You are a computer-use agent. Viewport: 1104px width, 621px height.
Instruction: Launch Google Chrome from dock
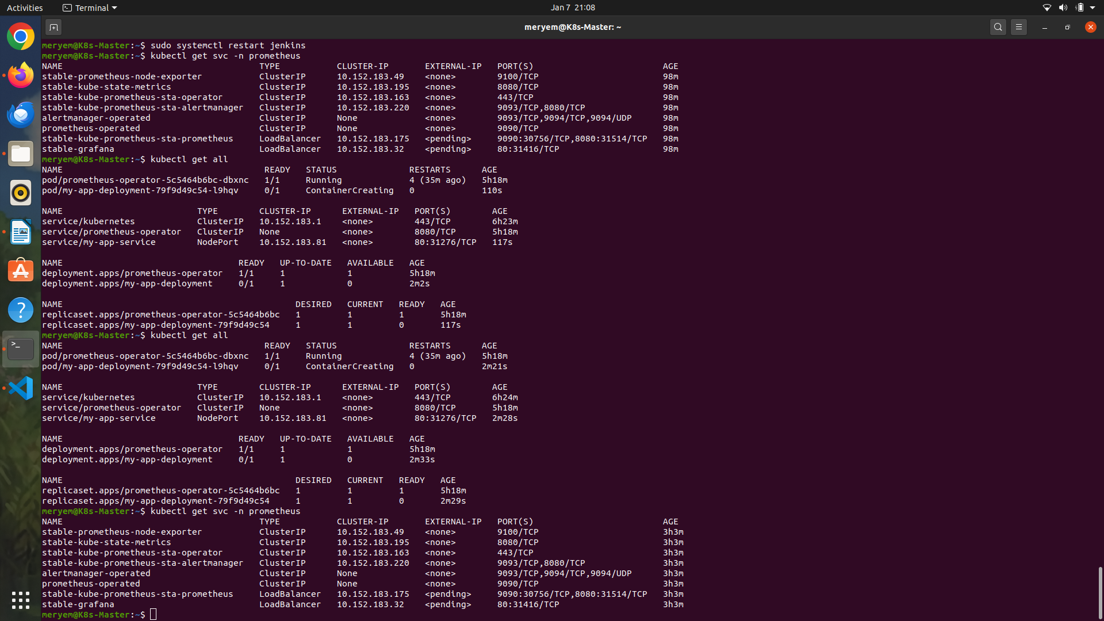click(x=21, y=37)
